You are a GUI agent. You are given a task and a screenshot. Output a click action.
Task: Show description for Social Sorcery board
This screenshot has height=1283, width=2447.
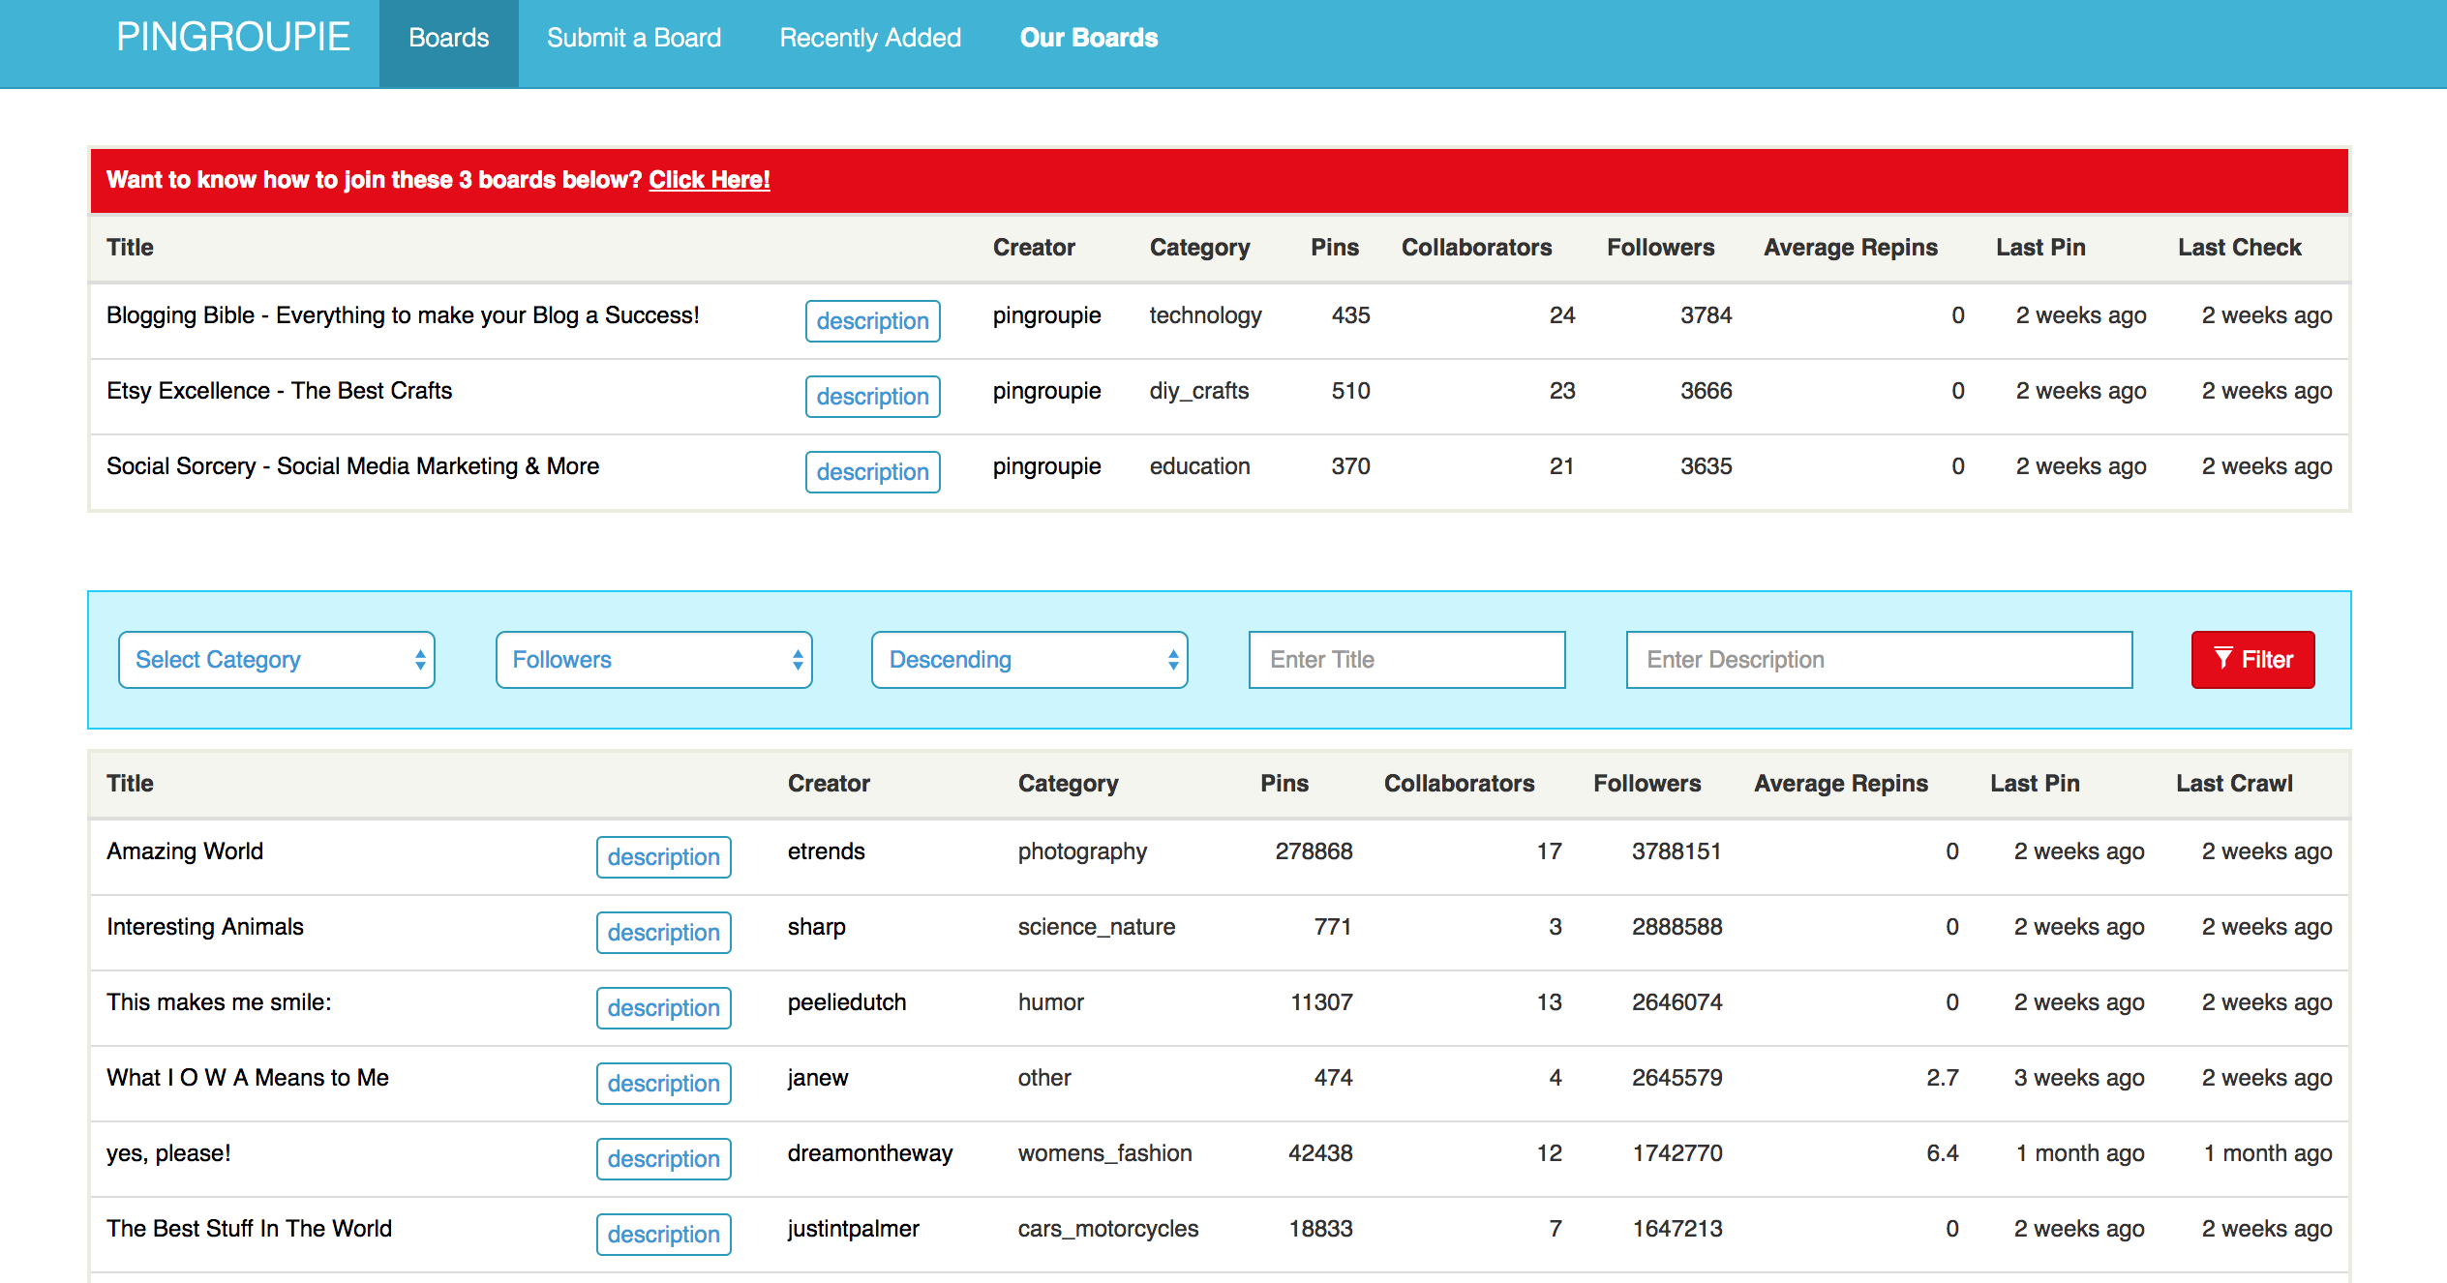pyautogui.click(x=873, y=472)
